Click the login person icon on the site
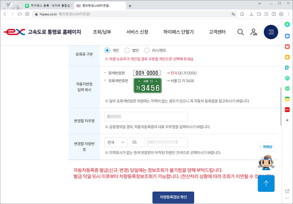Image resolution: width=293 pixels, height=204 pixels. pos(254,32)
